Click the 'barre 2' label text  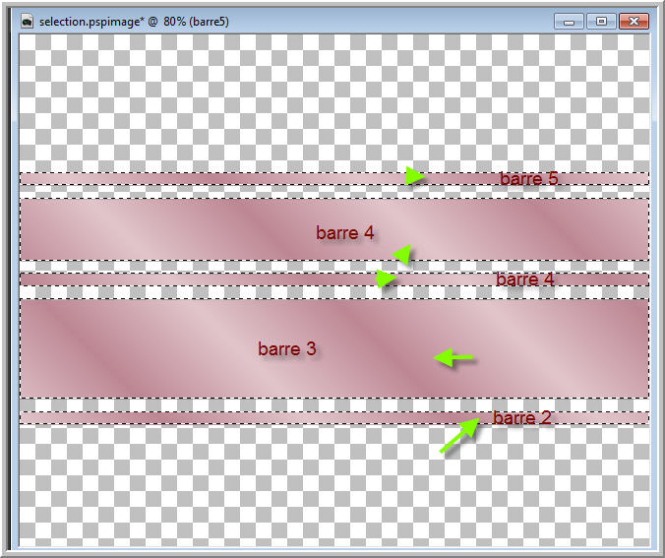tap(522, 418)
